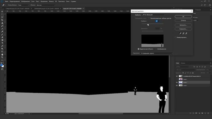Image resolution: width=212 pixels, height=119 pixels.
Task: Select the Rectangular Marquee tool
Action: 2,14
